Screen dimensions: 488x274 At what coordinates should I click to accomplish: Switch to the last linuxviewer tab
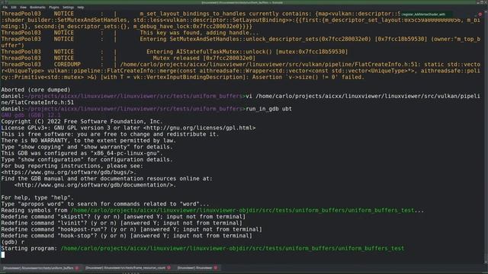coord(197,268)
